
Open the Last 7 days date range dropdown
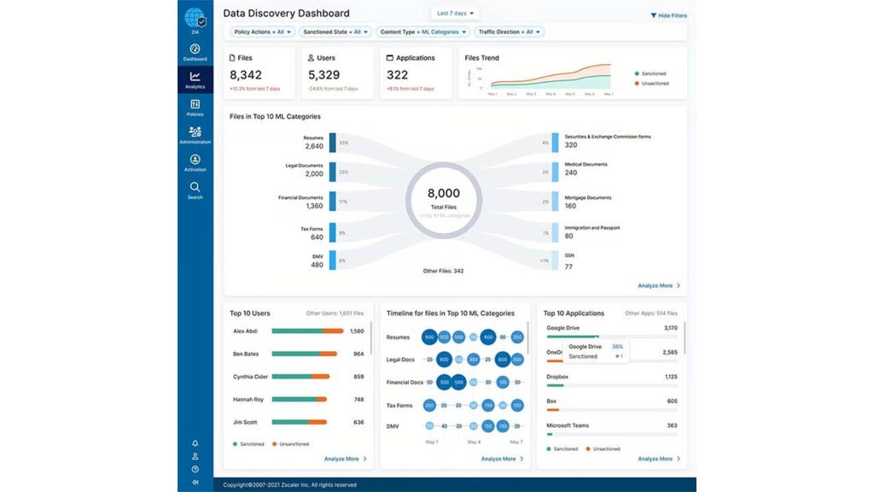click(x=455, y=13)
